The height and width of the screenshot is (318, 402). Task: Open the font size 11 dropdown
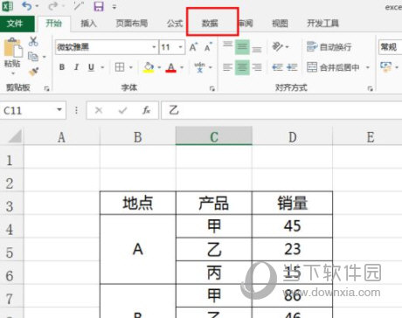pyautogui.click(x=181, y=47)
